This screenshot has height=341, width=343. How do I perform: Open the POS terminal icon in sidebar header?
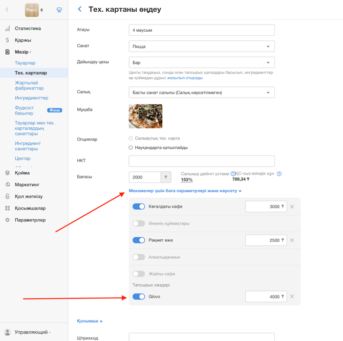59,10
